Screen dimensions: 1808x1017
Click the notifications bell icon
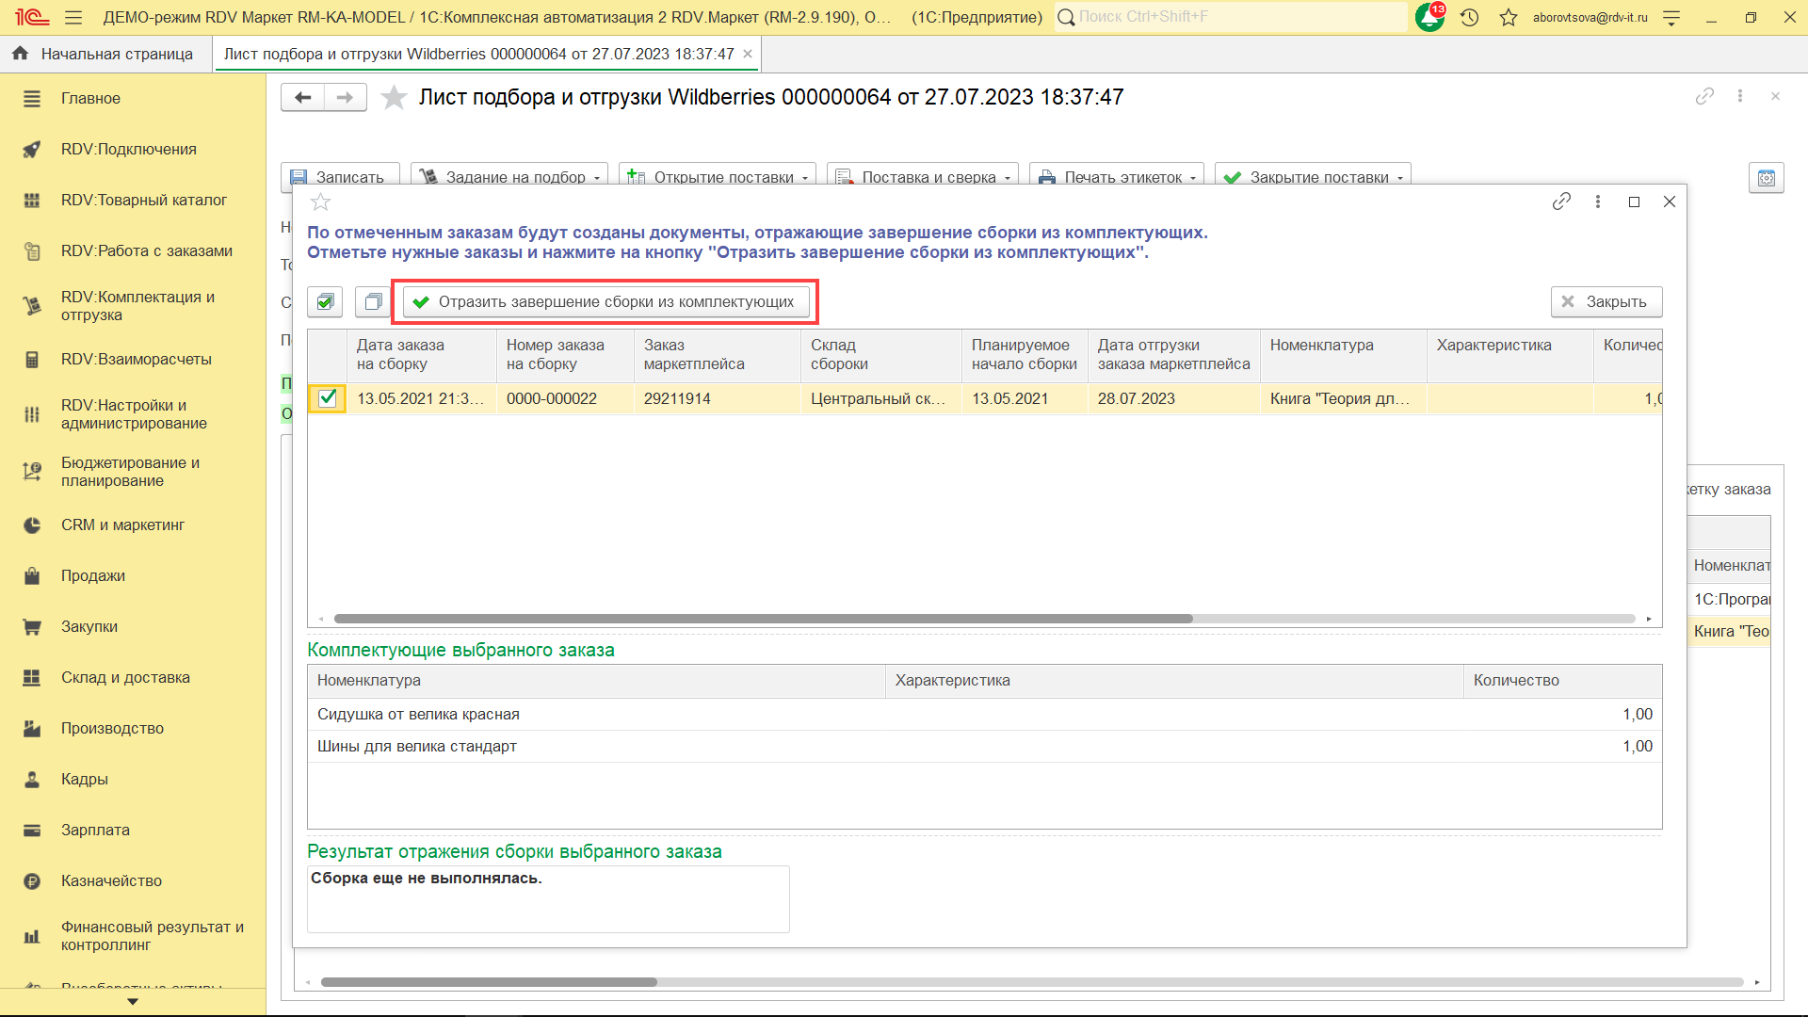click(x=1429, y=17)
